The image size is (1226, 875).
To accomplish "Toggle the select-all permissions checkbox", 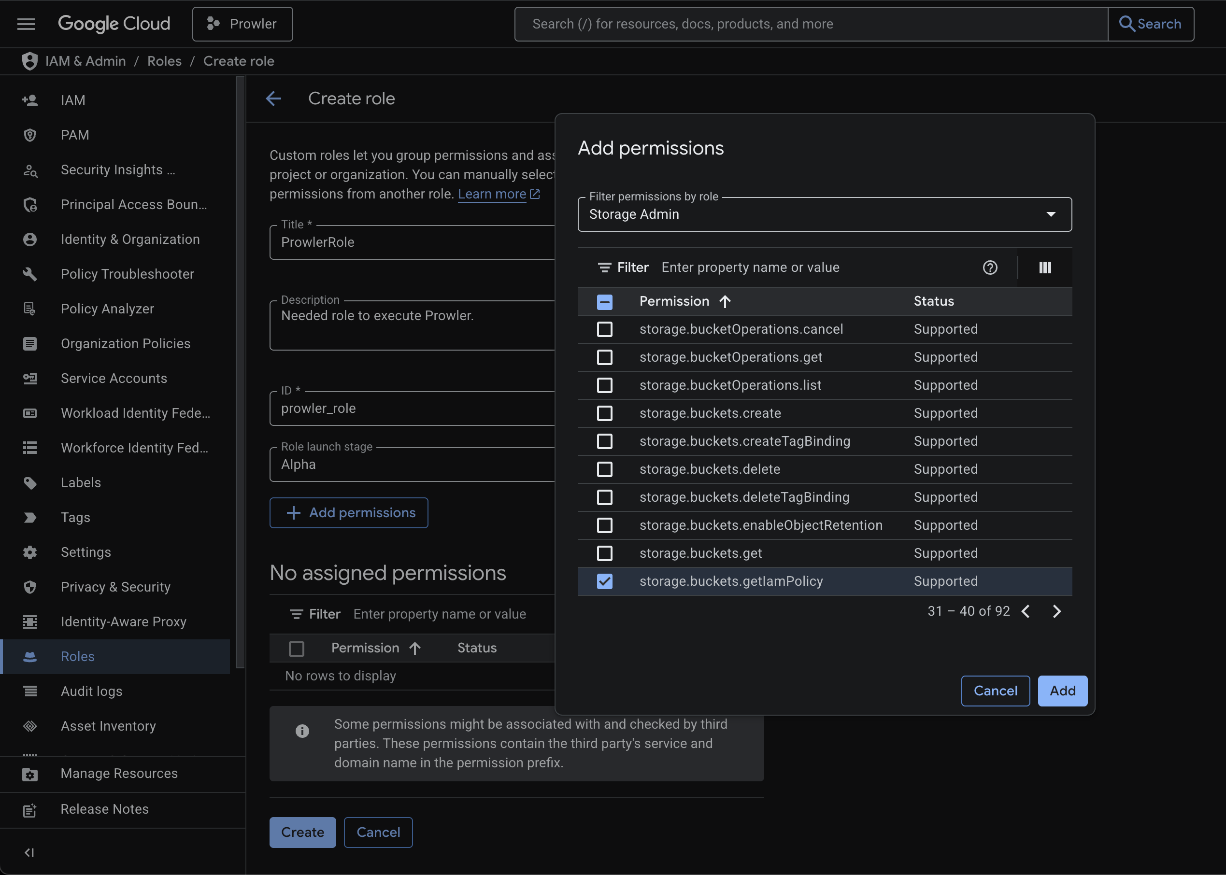I will tap(605, 302).
